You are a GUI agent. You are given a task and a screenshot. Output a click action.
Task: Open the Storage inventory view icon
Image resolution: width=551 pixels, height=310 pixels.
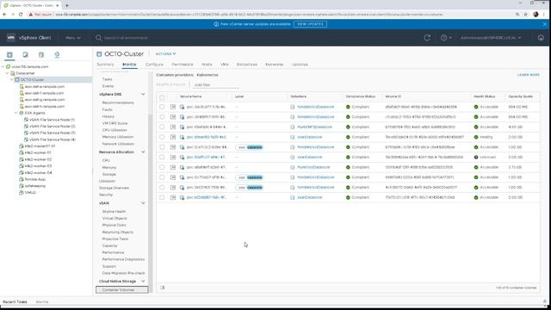tap(41, 55)
